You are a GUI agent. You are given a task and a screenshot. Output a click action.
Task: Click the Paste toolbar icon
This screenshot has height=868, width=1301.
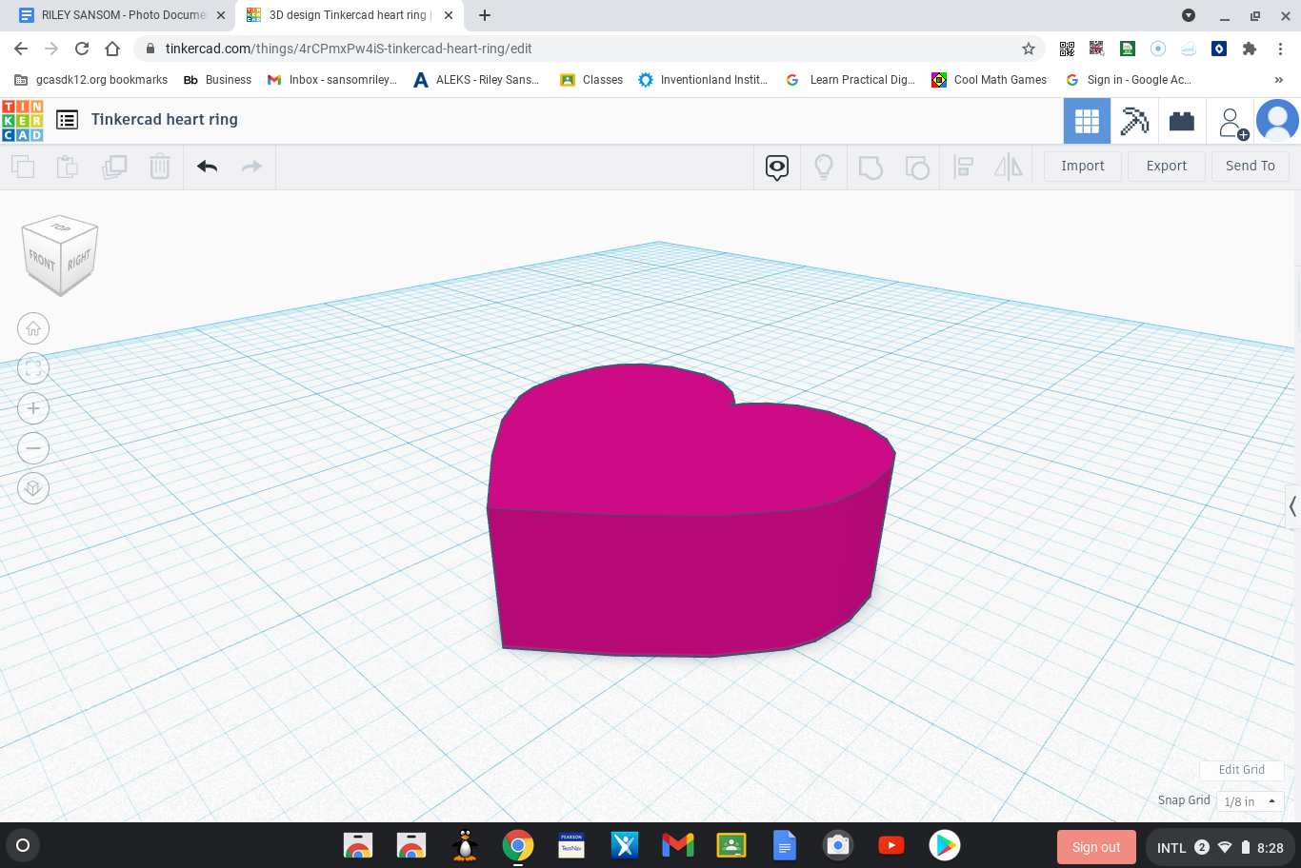[68, 168]
